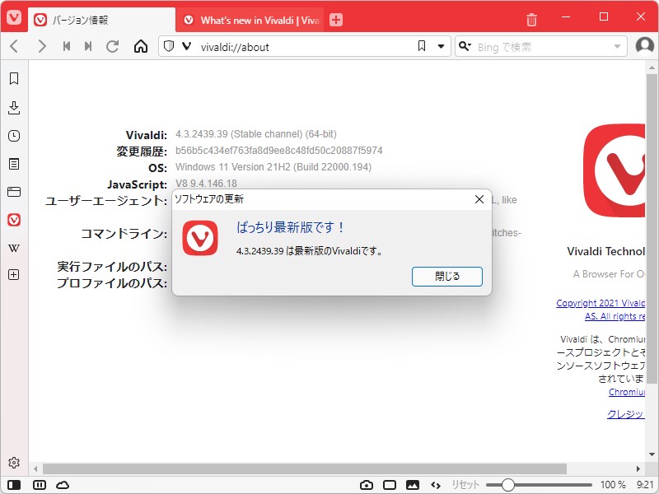The height and width of the screenshot is (494, 659).
Task: Open the History panel in the sidebar
Action: pyautogui.click(x=12, y=135)
